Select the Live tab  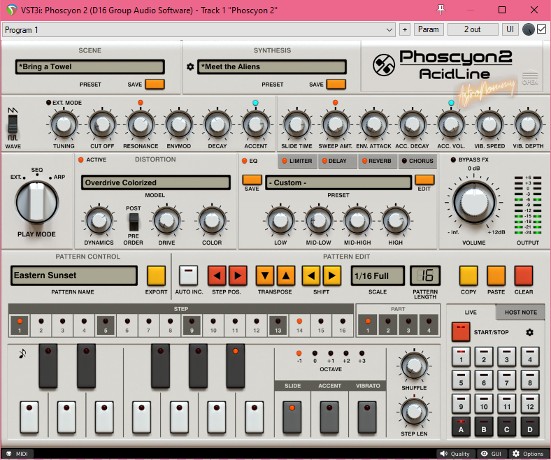(471, 312)
